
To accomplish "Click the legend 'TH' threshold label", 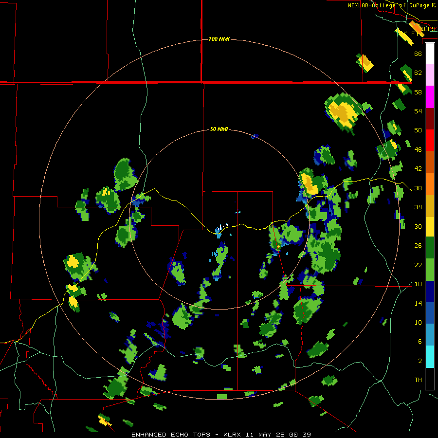I will click(418, 380).
